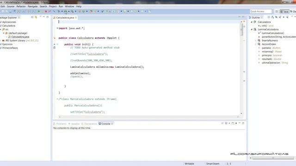
Task: Open the Window menu
Action: point(69,6)
